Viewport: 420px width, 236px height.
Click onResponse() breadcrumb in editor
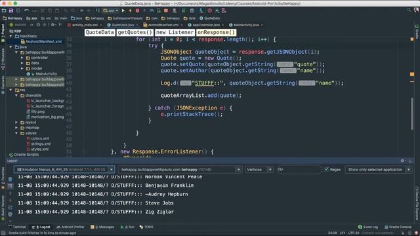216,32
